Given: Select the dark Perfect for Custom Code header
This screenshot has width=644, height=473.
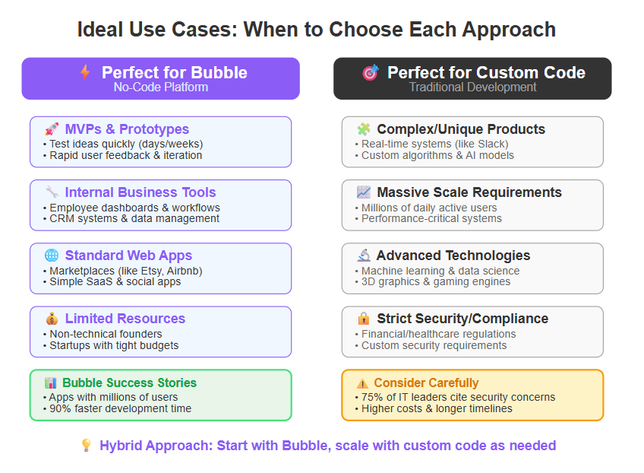Looking at the screenshot, I should tap(472, 78).
